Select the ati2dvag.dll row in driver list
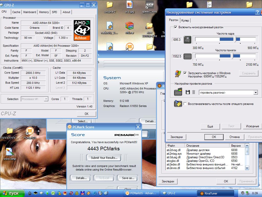Image resolution: width=262 pixels, height=197 pixels. click(x=205, y=150)
